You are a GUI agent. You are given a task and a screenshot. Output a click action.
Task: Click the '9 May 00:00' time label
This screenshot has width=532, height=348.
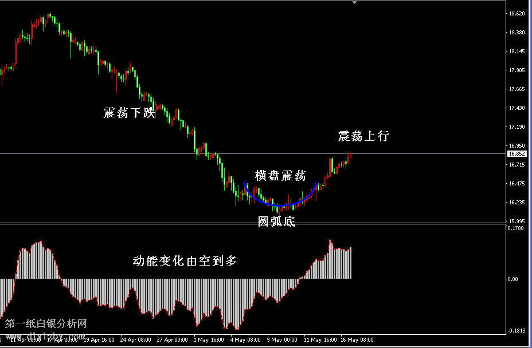click(x=283, y=339)
